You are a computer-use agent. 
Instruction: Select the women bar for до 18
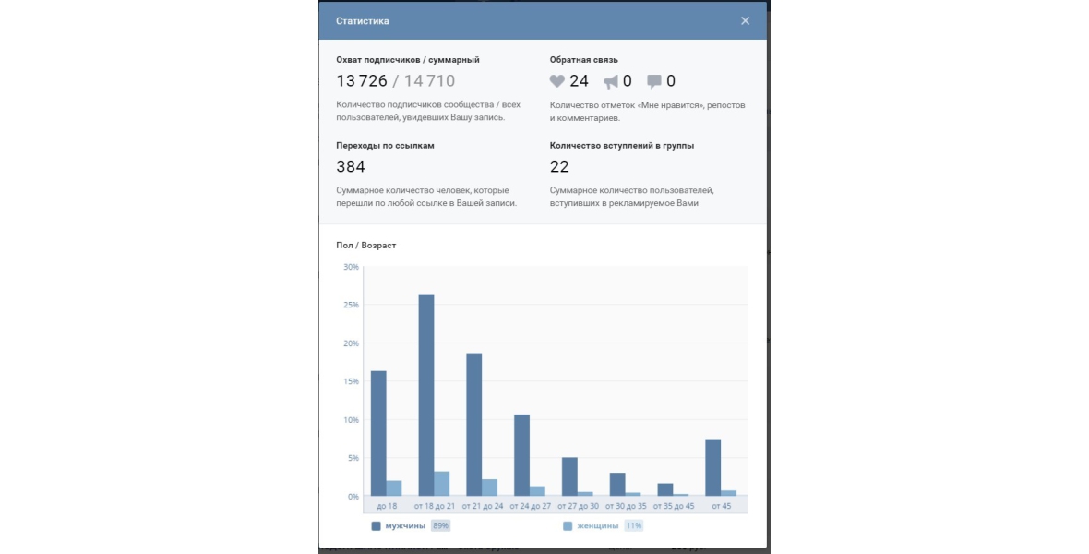(394, 488)
